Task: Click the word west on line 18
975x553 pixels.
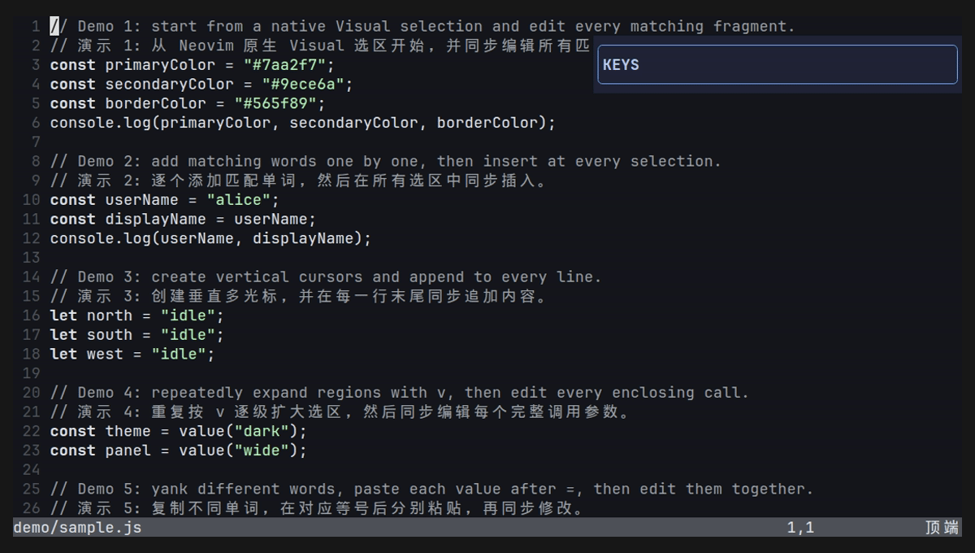Action: [x=105, y=354]
